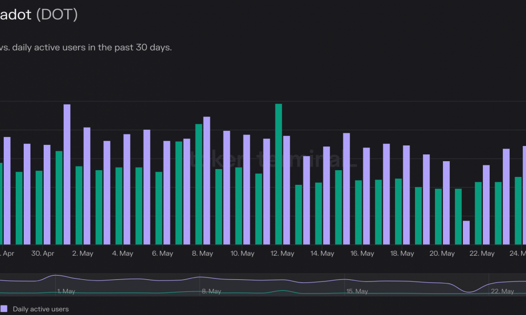Viewport: 526px width, 315px height.
Task: Click the shortest purple bar on 21 May
Action: coord(466,233)
